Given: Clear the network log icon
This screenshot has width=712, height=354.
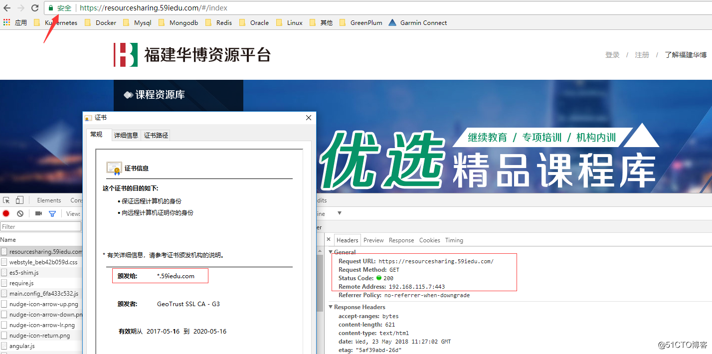Looking at the screenshot, I should click(x=20, y=213).
